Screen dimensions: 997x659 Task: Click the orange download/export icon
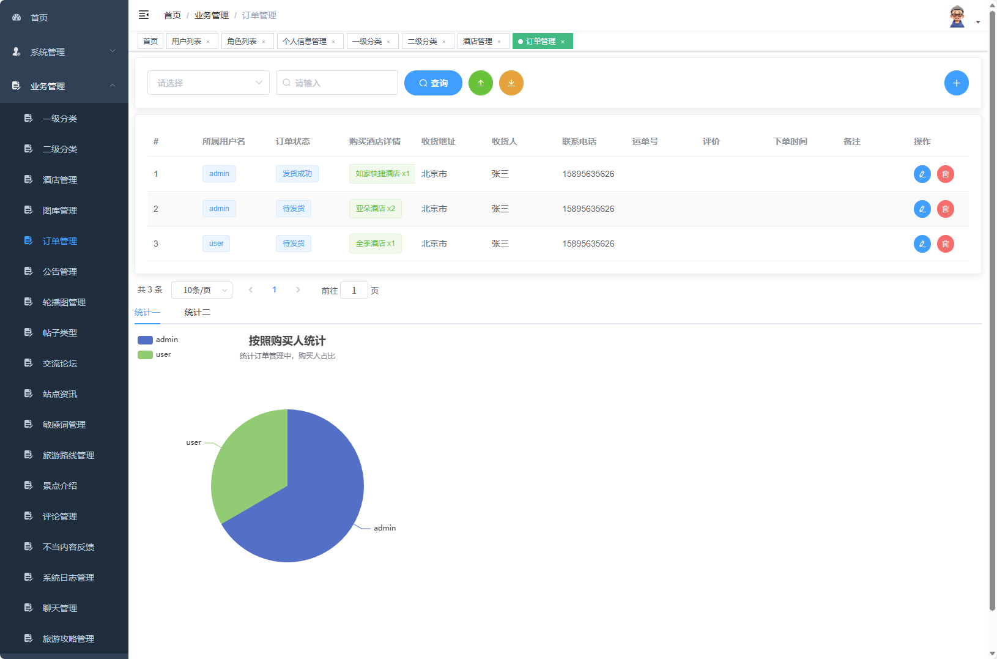tap(511, 83)
